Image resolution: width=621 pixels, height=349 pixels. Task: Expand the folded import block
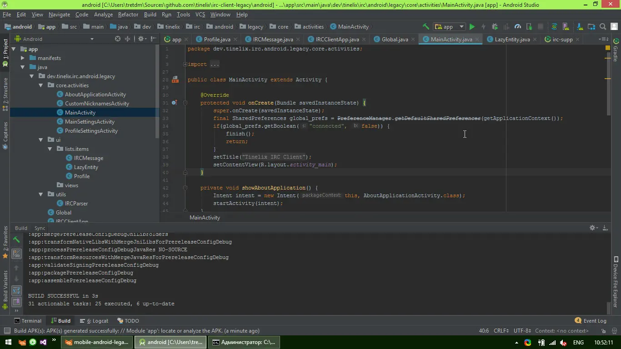[x=185, y=65]
